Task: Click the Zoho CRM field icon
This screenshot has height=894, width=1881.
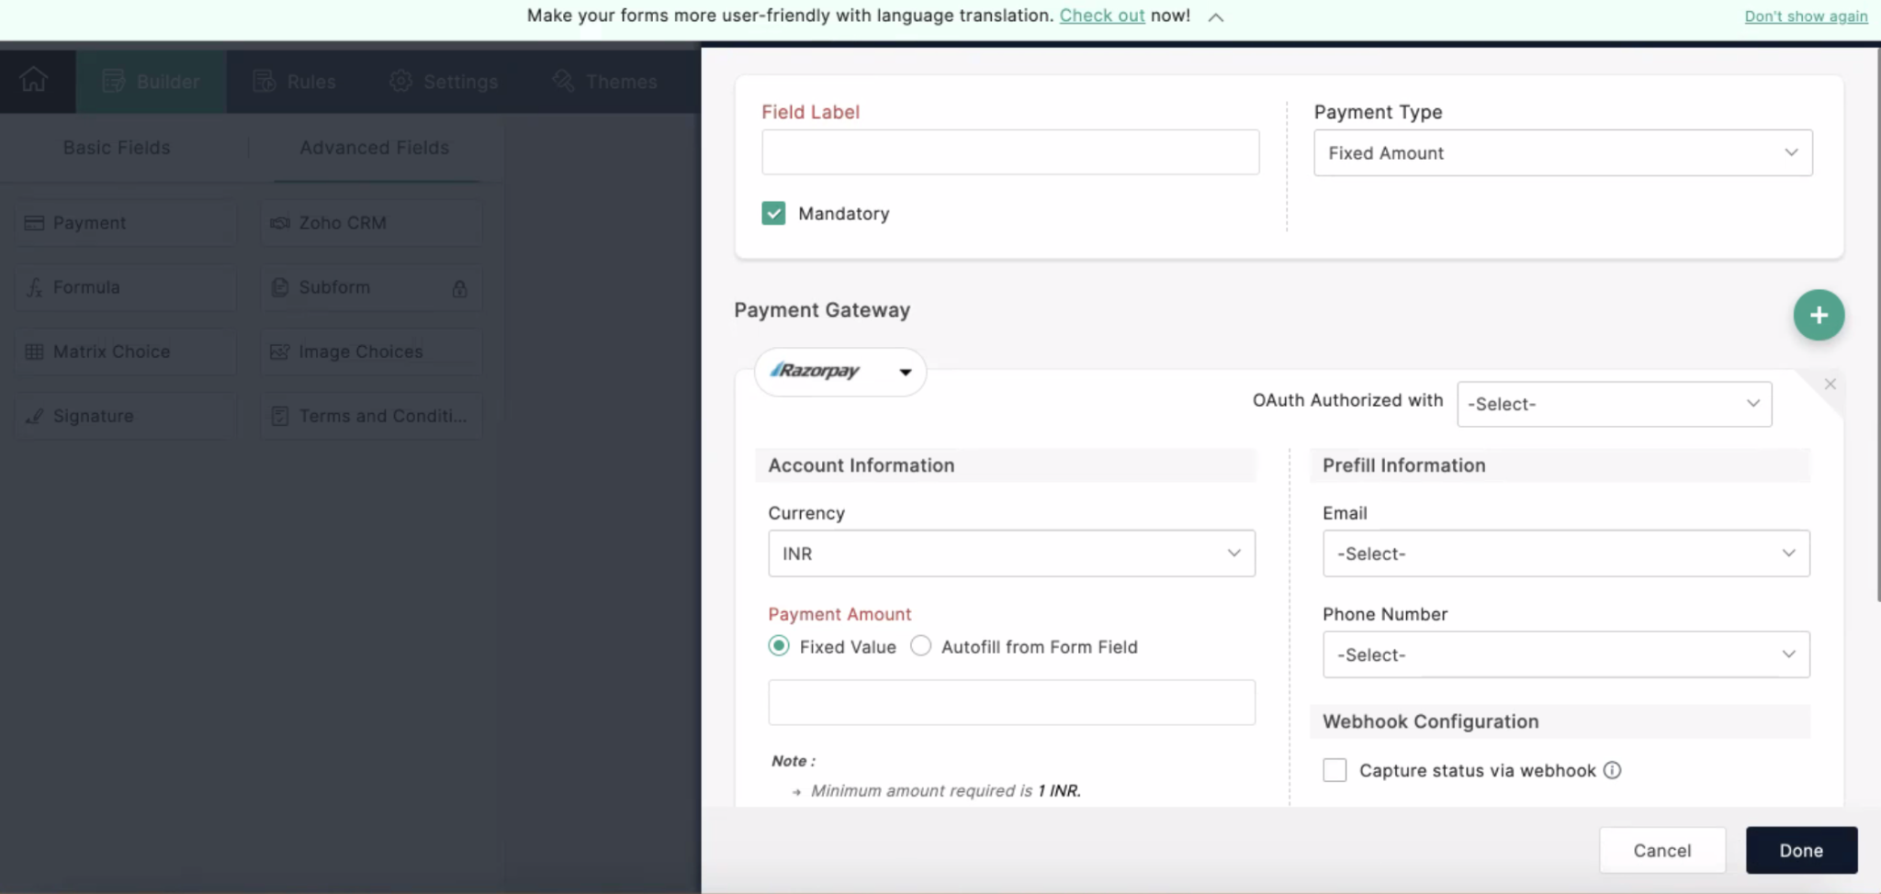Action: (280, 223)
